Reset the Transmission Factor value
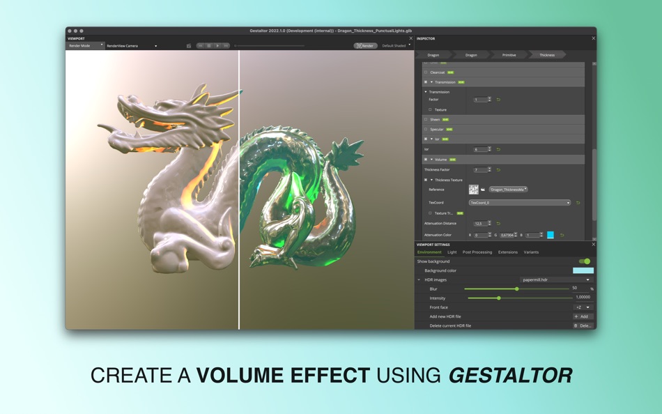 pos(498,100)
